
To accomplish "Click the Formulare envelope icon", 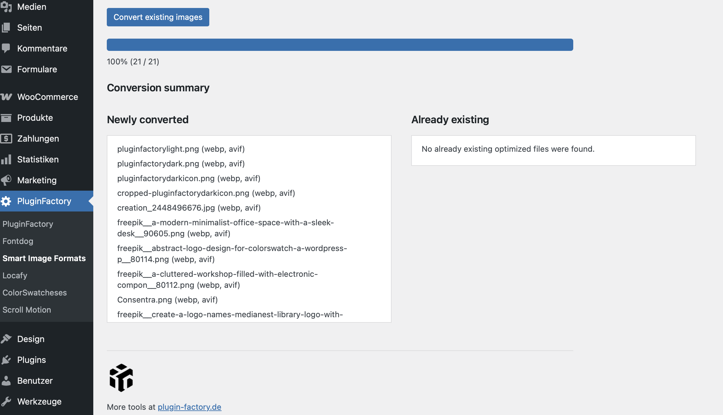I will click(6, 69).
